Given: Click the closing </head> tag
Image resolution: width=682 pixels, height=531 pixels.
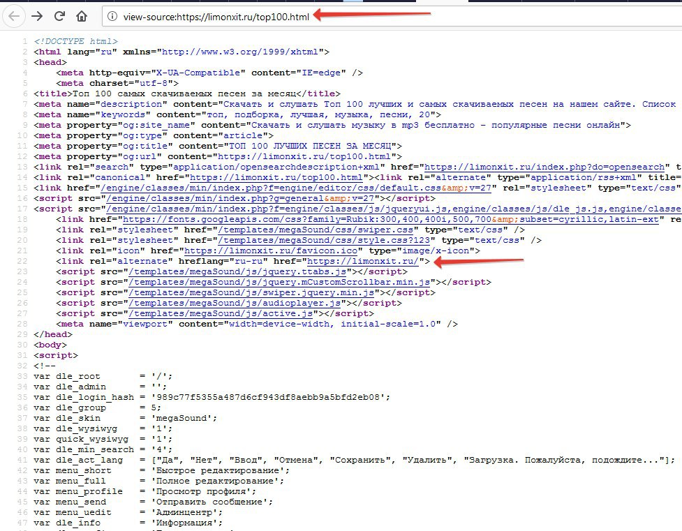Looking at the screenshot, I should pyautogui.click(x=53, y=334).
